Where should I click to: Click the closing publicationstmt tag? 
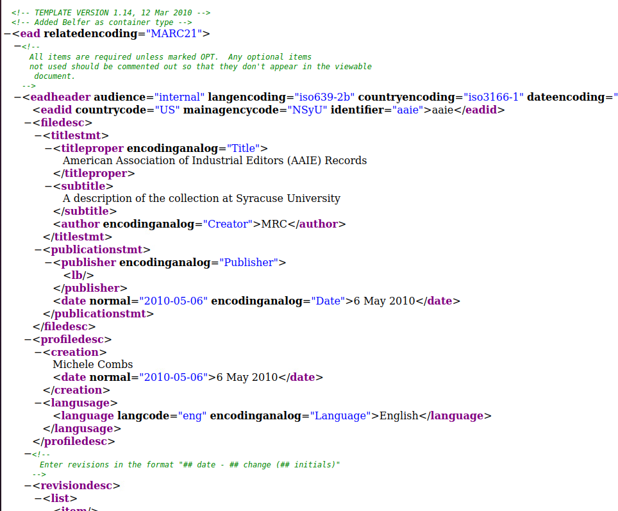click(x=99, y=314)
